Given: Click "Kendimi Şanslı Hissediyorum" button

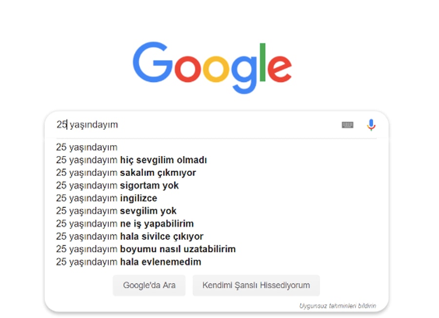Looking at the screenshot, I should pos(256,285).
